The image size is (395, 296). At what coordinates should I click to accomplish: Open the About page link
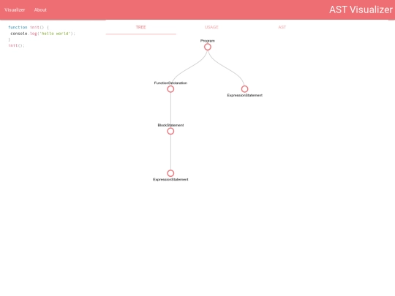pyautogui.click(x=40, y=10)
